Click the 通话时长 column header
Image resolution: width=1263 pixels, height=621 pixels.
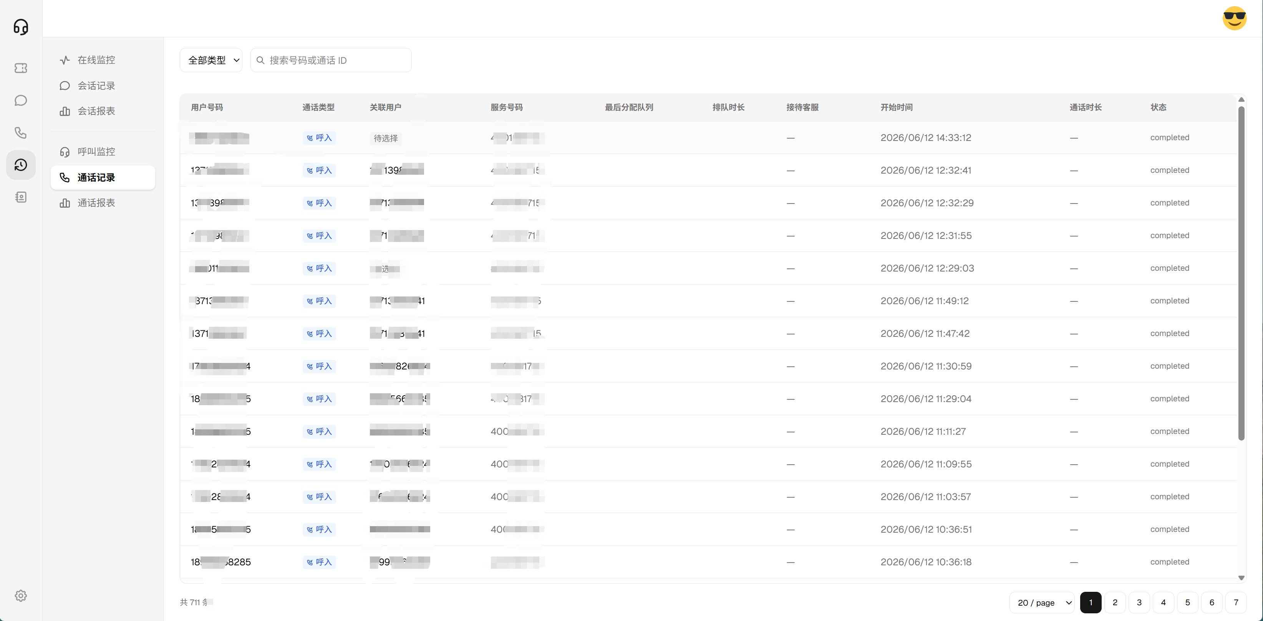(1086, 107)
